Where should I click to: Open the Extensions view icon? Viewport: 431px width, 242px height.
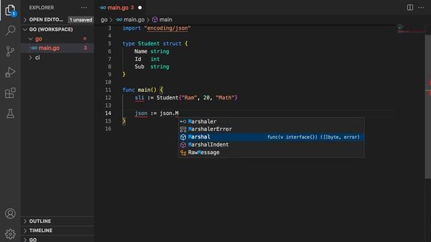(11, 93)
